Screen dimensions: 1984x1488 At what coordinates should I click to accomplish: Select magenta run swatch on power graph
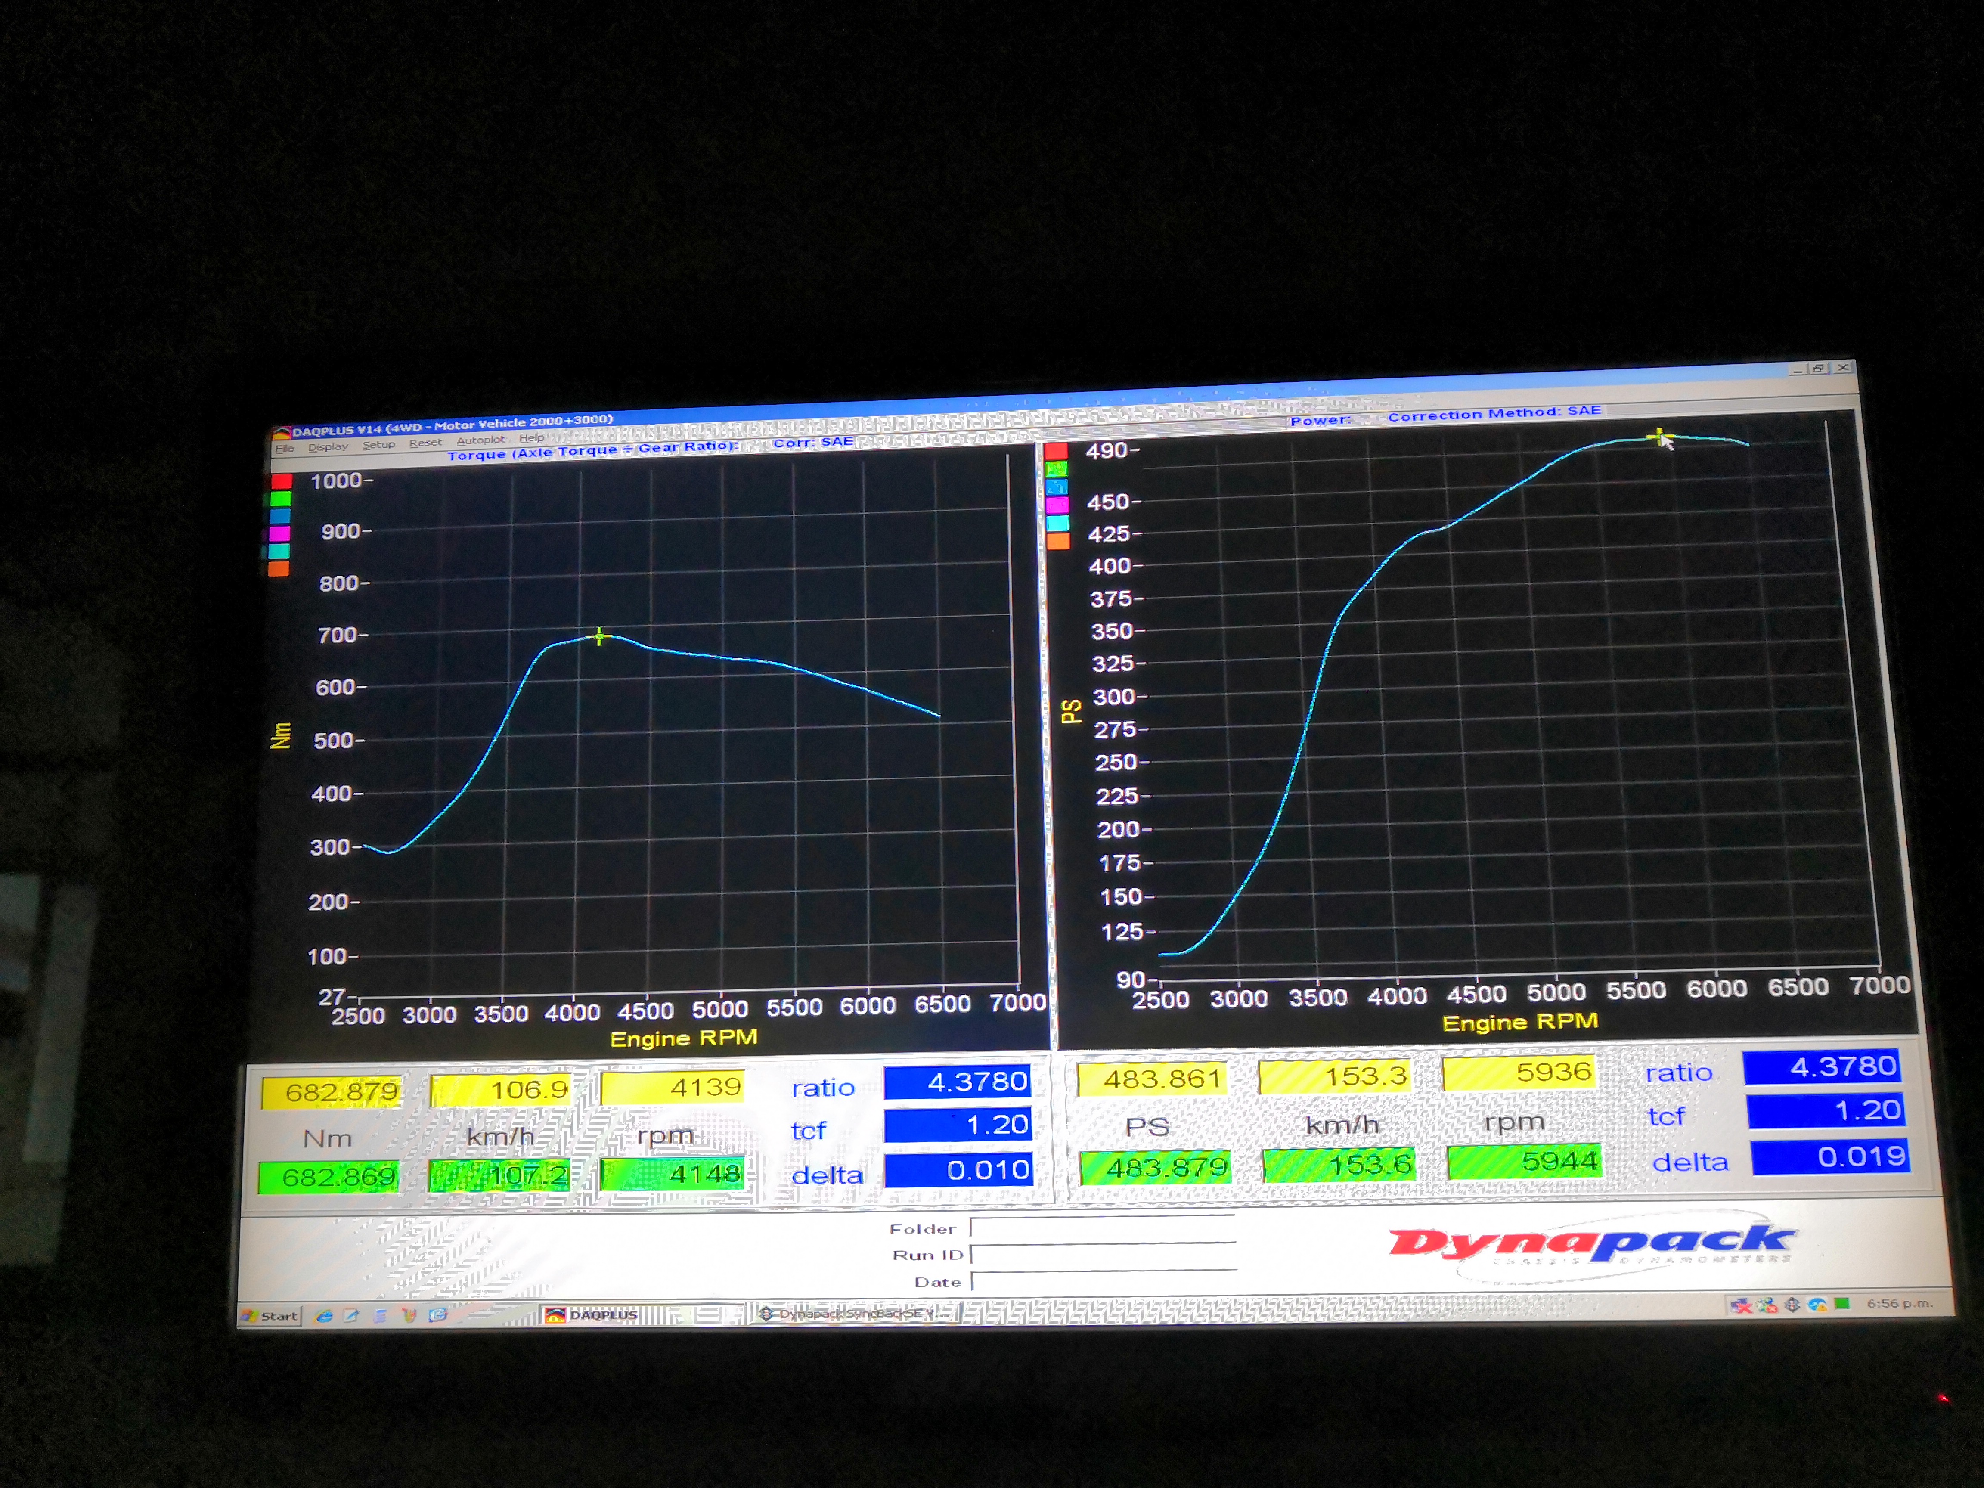coord(1057,505)
